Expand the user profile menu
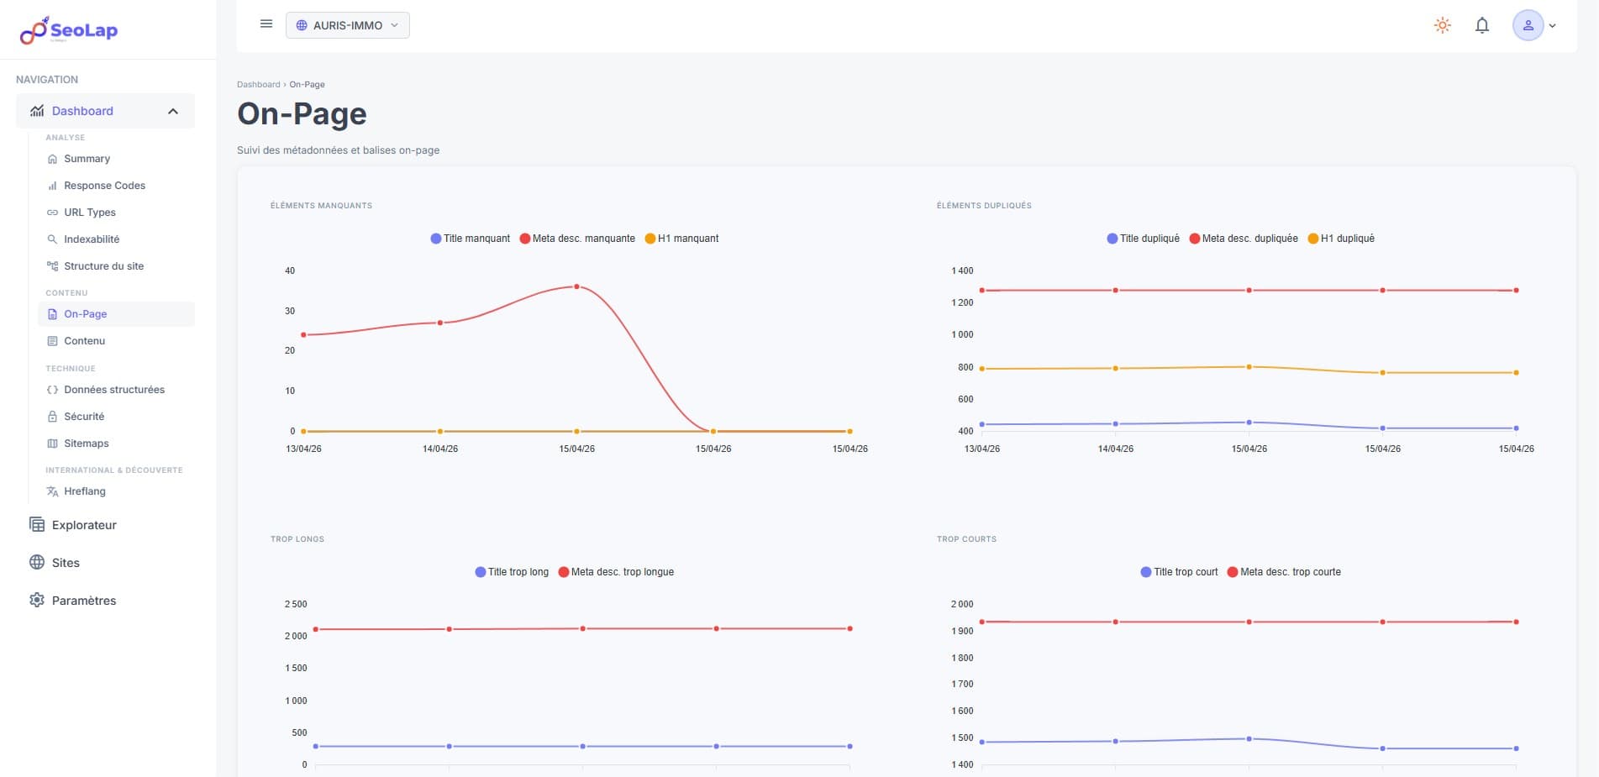The image size is (1599, 777). tap(1534, 25)
